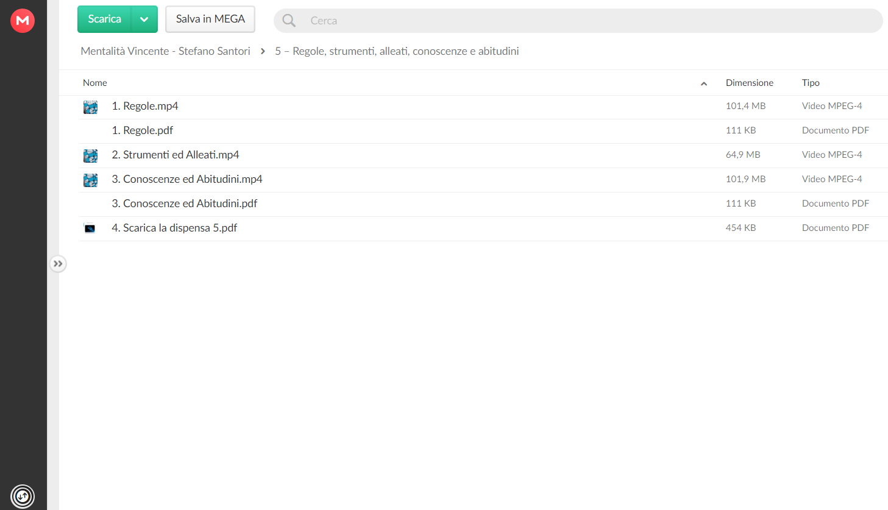Expand the left panel with double-arrow button
The height and width of the screenshot is (510, 888).
point(58,264)
